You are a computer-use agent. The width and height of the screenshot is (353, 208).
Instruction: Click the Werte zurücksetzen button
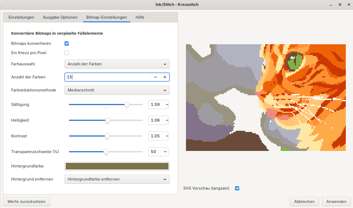point(26,202)
